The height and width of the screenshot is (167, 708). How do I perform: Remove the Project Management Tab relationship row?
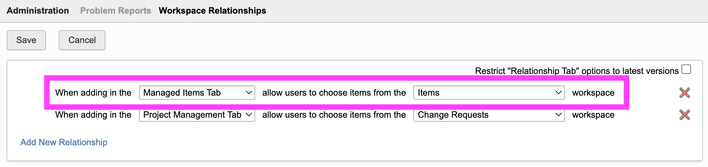point(684,115)
